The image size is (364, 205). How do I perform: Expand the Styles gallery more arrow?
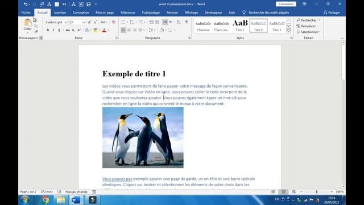(288, 31)
